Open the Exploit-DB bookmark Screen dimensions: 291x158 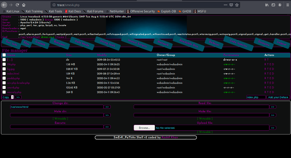click(167, 11)
